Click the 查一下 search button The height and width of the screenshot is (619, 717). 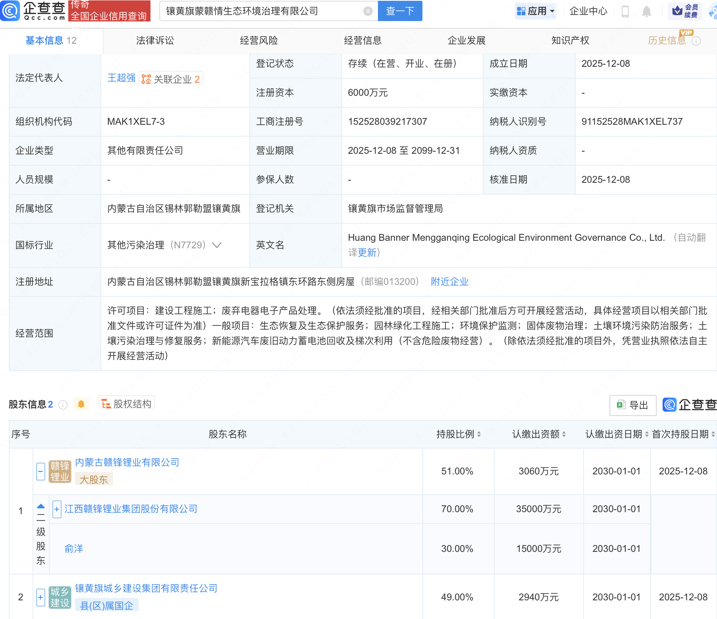point(399,11)
